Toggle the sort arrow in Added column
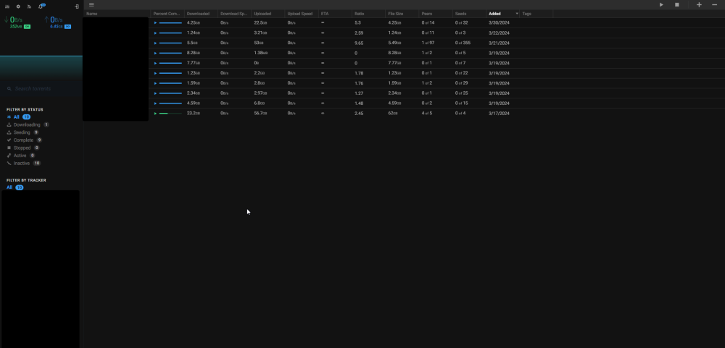Viewport: 725px width, 348px height. pos(516,14)
